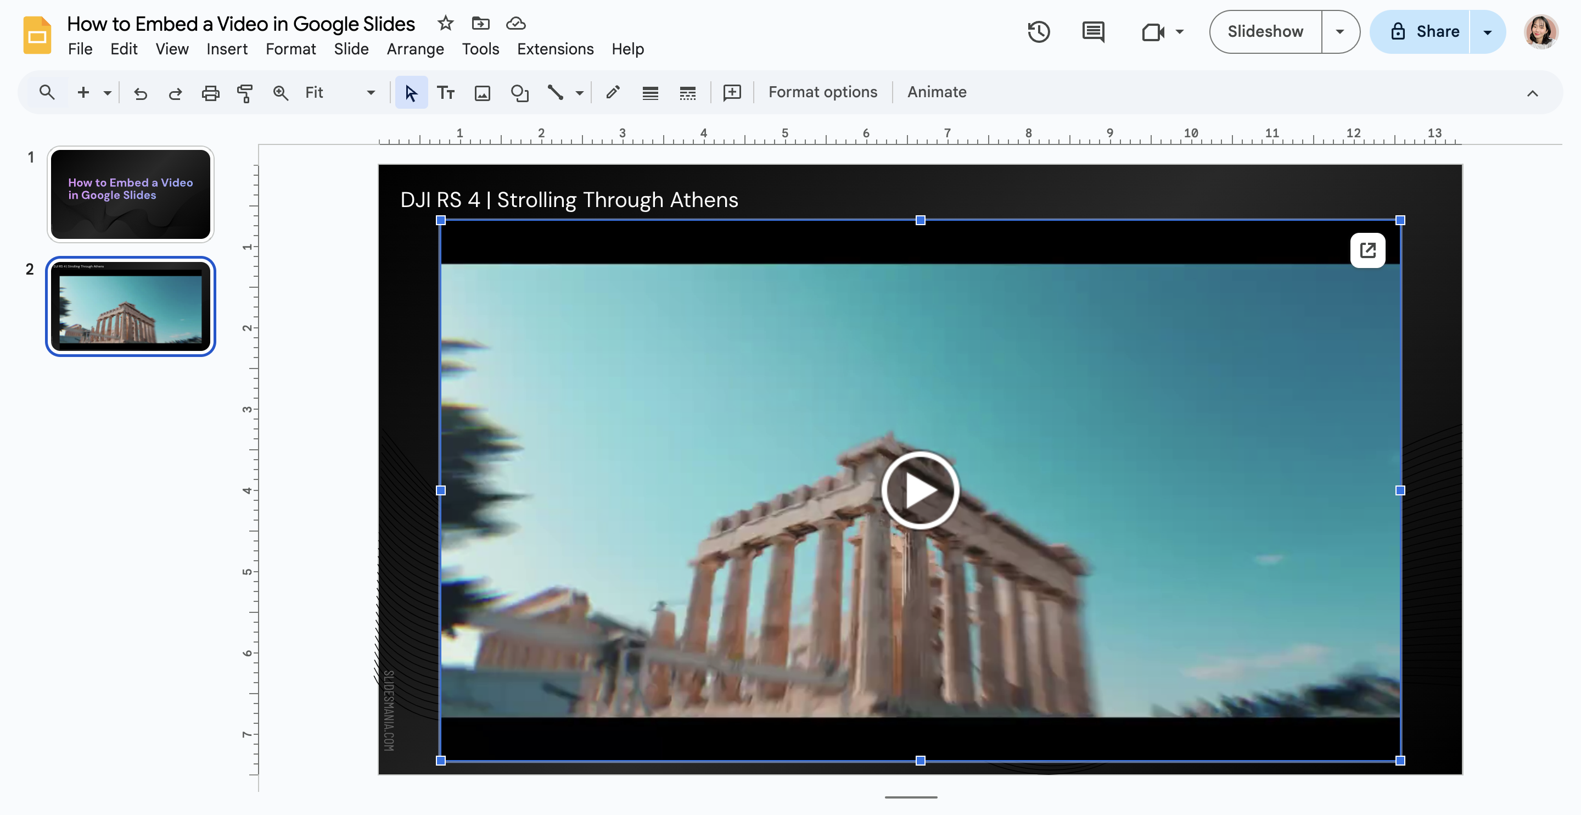This screenshot has height=815, width=1581.
Task: Play the embedded video
Action: [x=920, y=489]
